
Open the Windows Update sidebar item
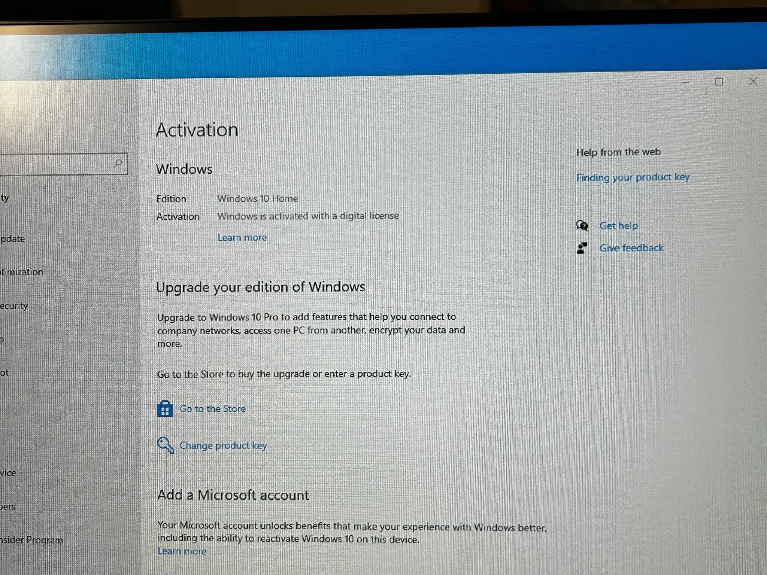pos(13,238)
